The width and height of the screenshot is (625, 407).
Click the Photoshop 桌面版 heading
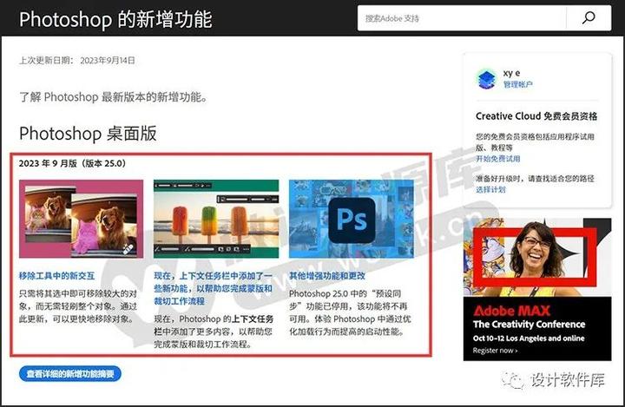(88, 134)
